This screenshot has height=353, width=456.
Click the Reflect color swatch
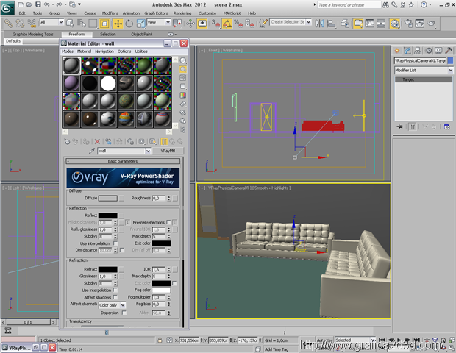tap(108, 215)
